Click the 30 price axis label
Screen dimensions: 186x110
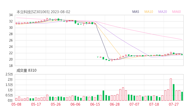tap(11, 28)
